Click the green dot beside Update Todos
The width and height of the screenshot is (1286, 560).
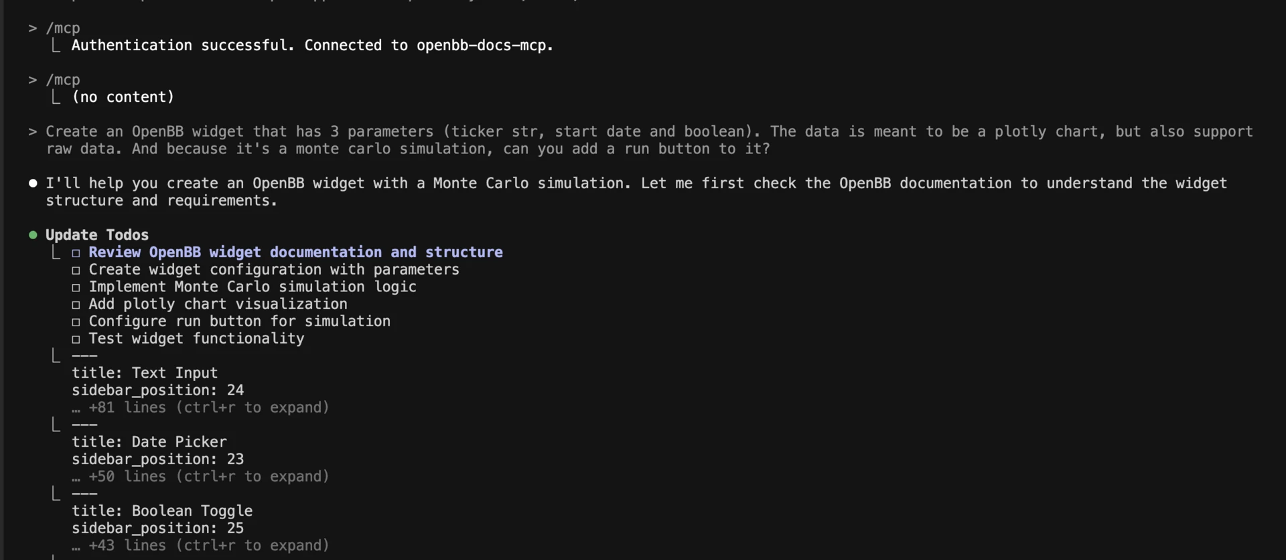32,235
